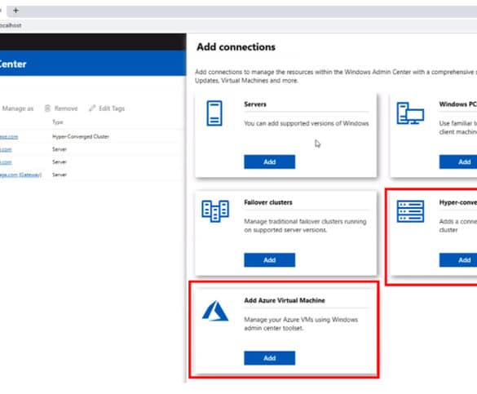Click the Type column header
The width and height of the screenshot is (477, 394).
[x=58, y=122]
